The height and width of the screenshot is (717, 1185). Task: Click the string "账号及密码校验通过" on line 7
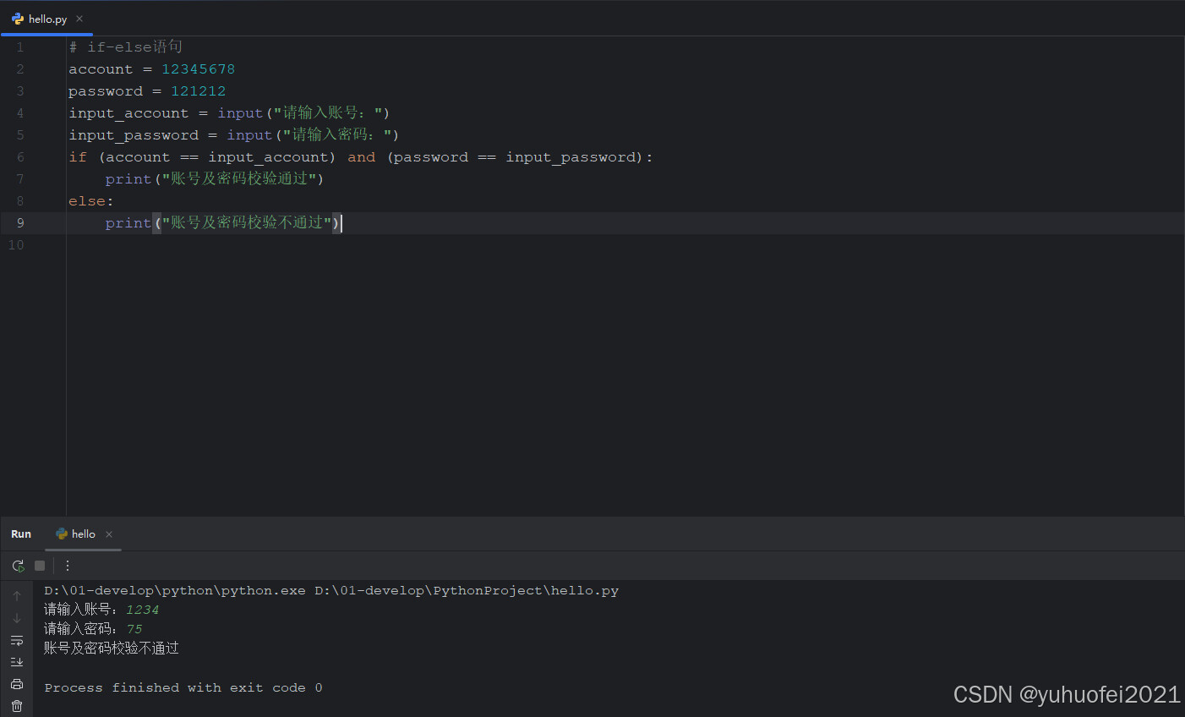click(239, 179)
